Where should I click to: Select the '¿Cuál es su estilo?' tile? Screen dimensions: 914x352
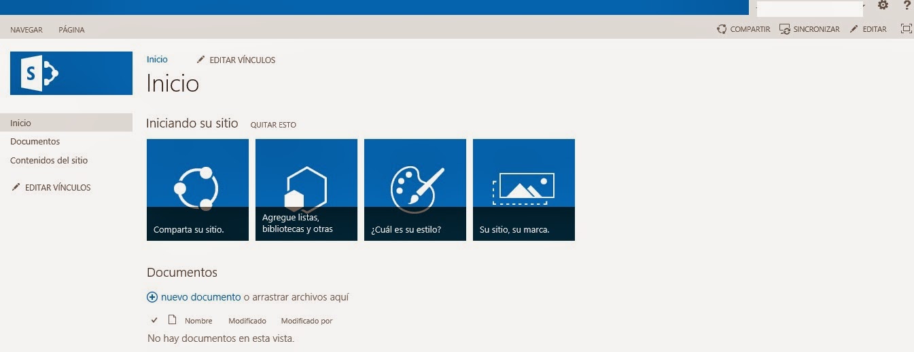click(415, 190)
